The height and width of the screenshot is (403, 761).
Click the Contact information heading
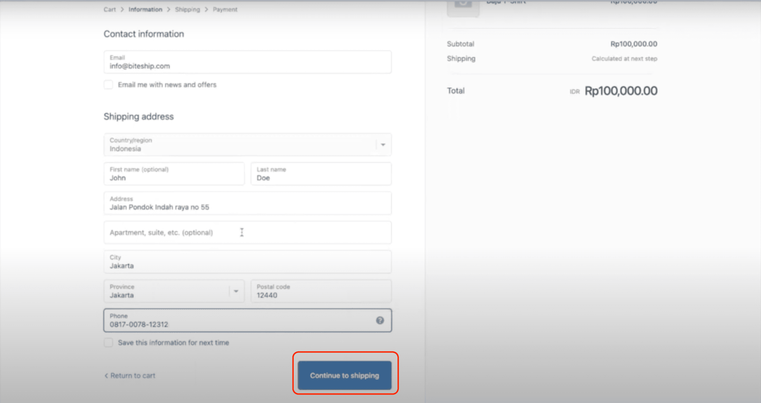tap(144, 34)
